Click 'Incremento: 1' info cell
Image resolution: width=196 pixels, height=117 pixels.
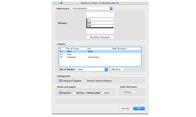[x=94, y=57]
